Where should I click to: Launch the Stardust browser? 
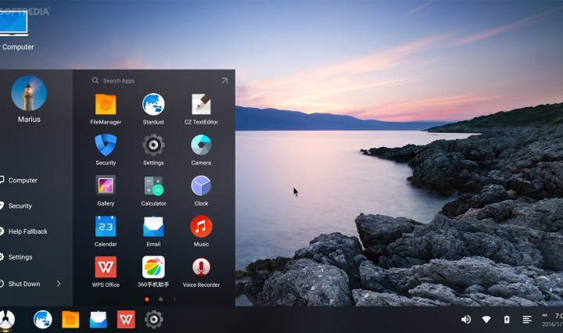tap(153, 105)
